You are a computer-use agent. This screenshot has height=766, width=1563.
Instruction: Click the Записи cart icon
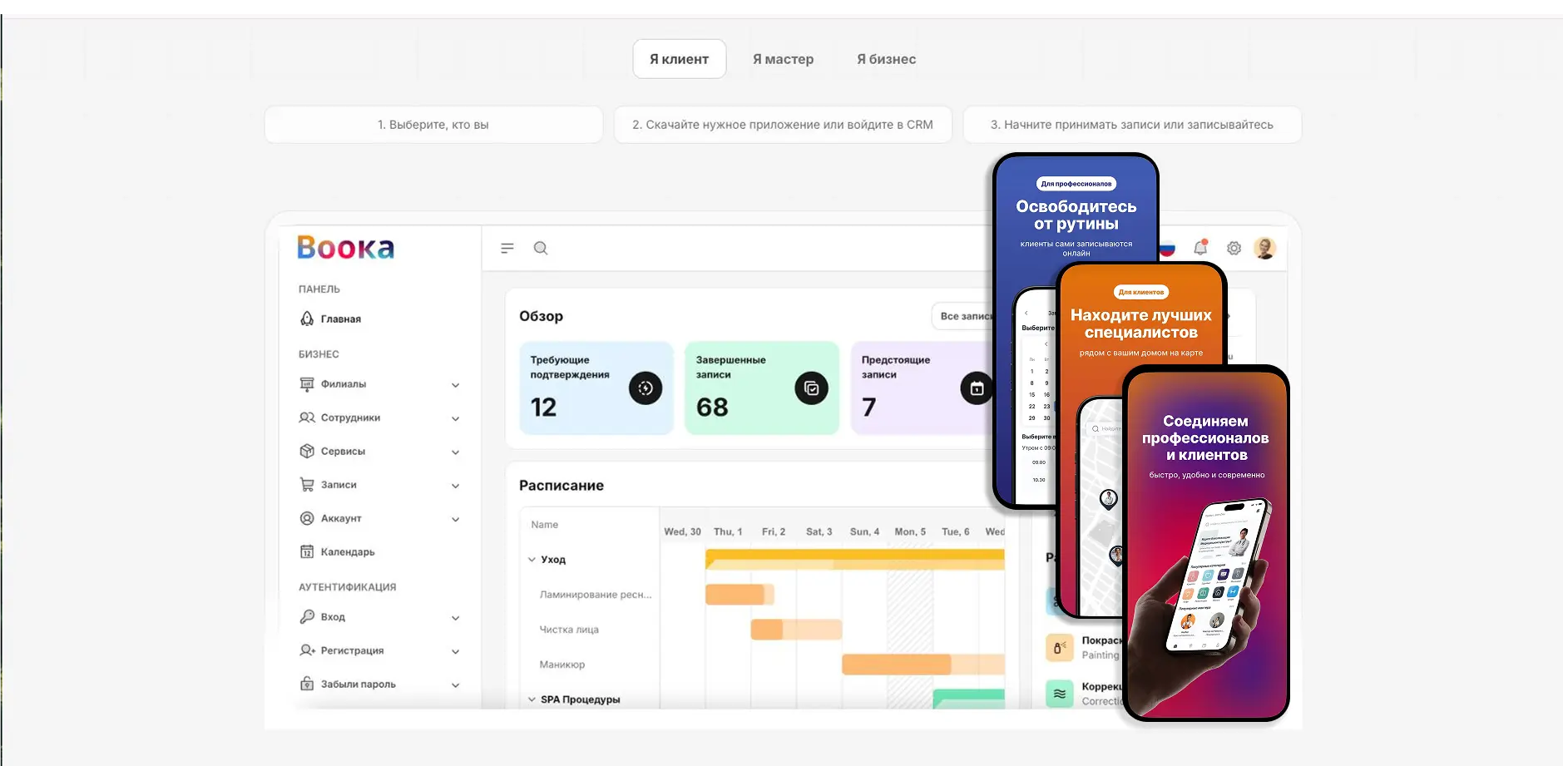coord(307,484)
